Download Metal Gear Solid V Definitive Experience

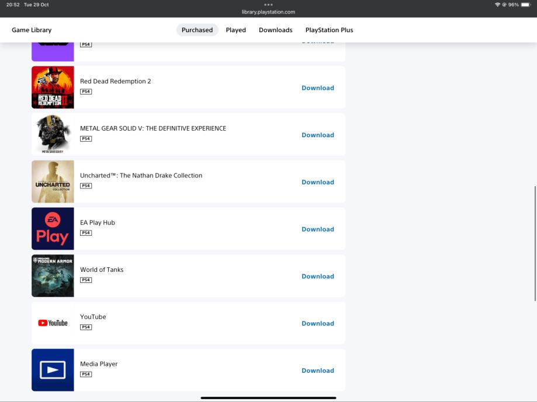(318, 135)
